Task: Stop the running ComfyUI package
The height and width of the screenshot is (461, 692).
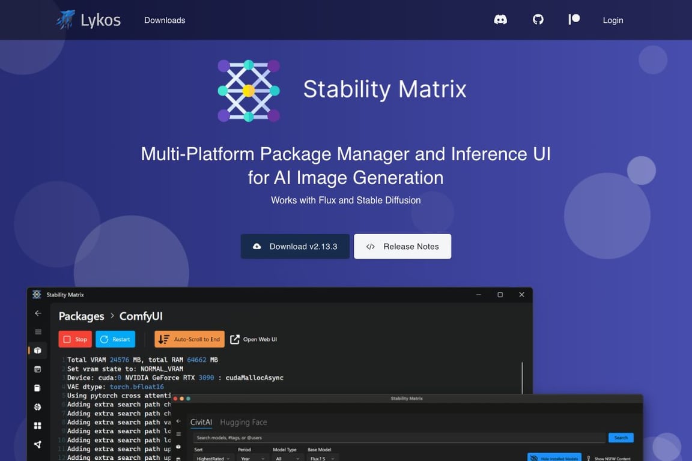Action: [x=75, y=339]
